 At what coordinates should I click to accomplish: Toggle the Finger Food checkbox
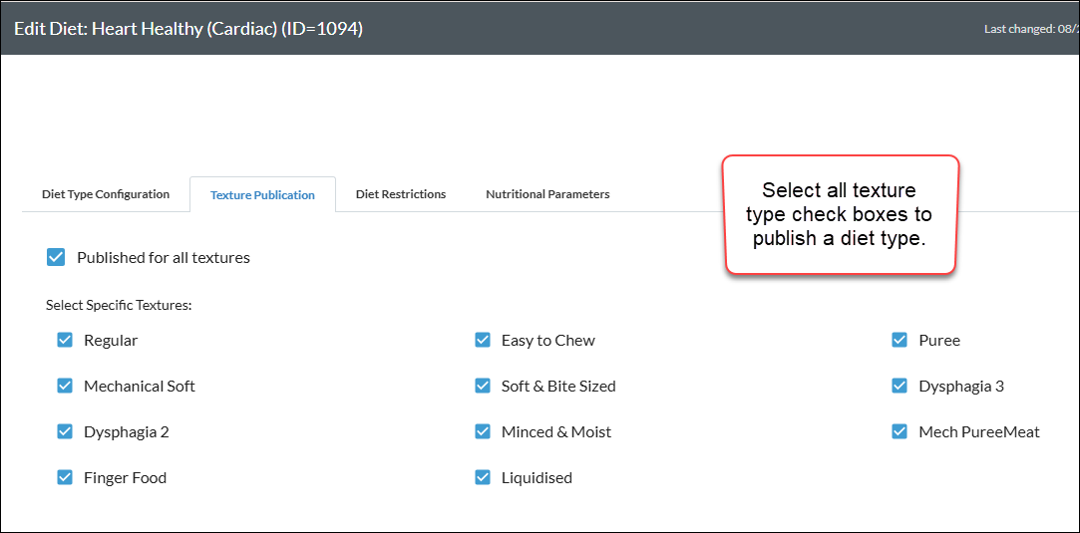coord(65,477)
